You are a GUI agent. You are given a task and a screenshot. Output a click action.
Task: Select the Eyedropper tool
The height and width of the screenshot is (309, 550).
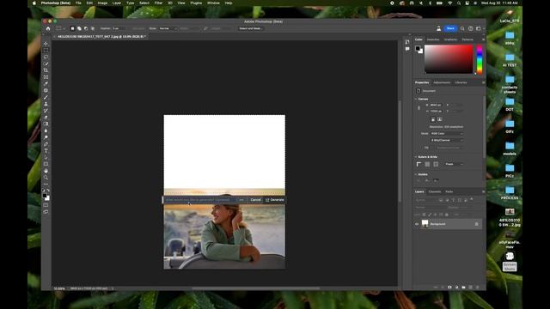click(x=46, y=84)
